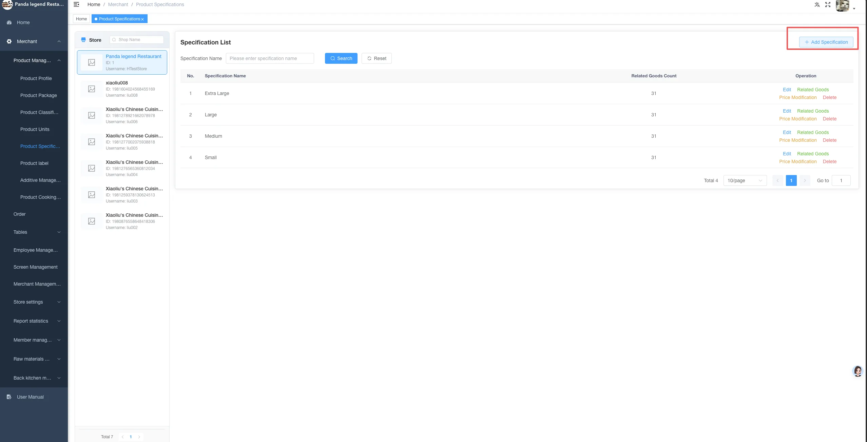This screenshot has width=867, height=442.
Task: Click the Store shop icon
Action: tap(83, 40)
